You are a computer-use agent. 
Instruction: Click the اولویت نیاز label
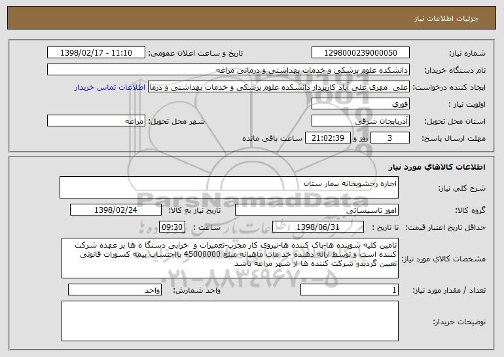click(467, 105)
